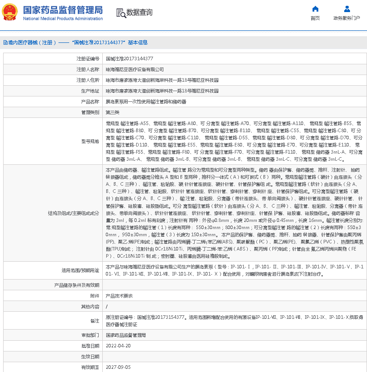Click the 注册人住所 label cell
The height and width of the screenshot is (372, 367).
[x=53, y=80]
